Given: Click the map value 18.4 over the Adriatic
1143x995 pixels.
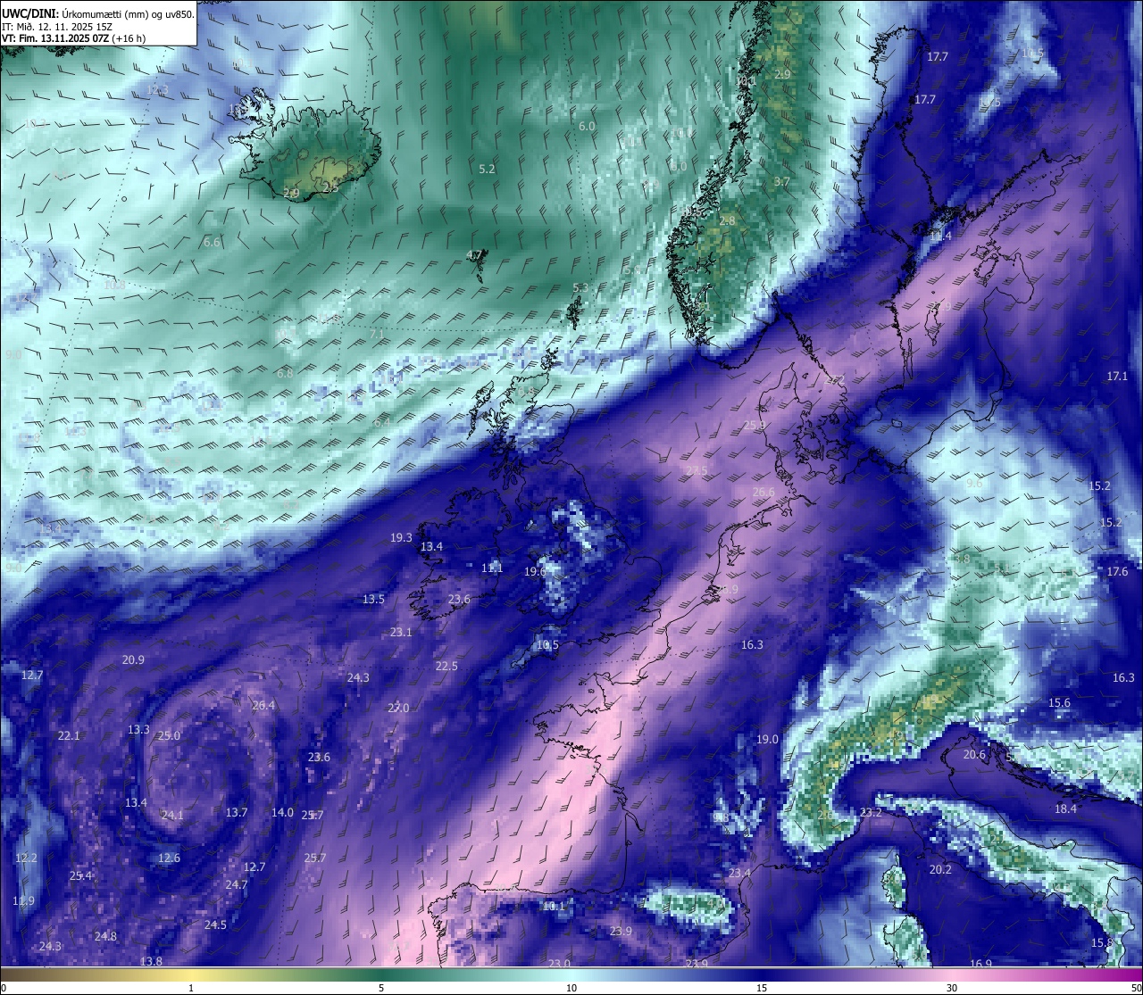Looking at the screenshot, I should (x=1065, y=809).
